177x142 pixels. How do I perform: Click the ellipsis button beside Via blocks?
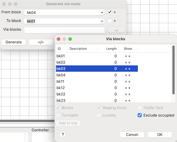[x=116, y=30]
